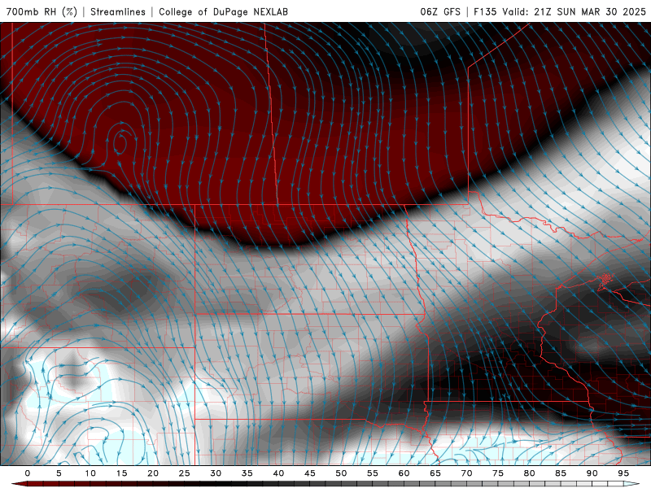651x488 pixels.
Task: Click the "35" label on the color scale
Action: click(247, 473)
